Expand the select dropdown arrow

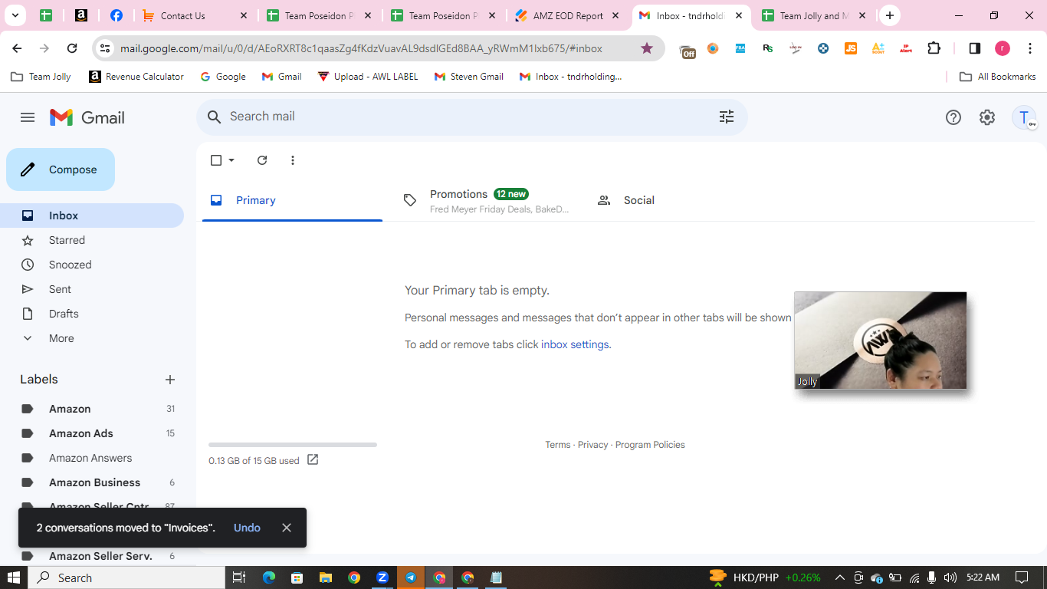[x=231, y=160]
